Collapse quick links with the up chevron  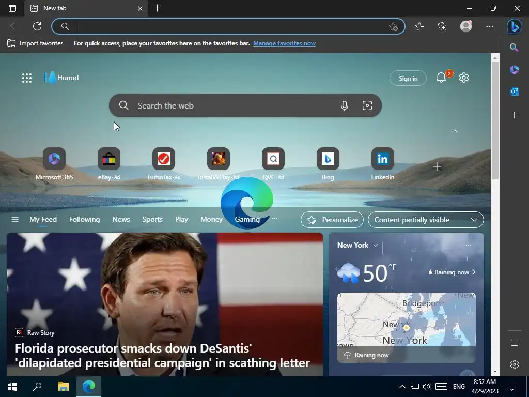pyautogui.click(x=455, y=131)
